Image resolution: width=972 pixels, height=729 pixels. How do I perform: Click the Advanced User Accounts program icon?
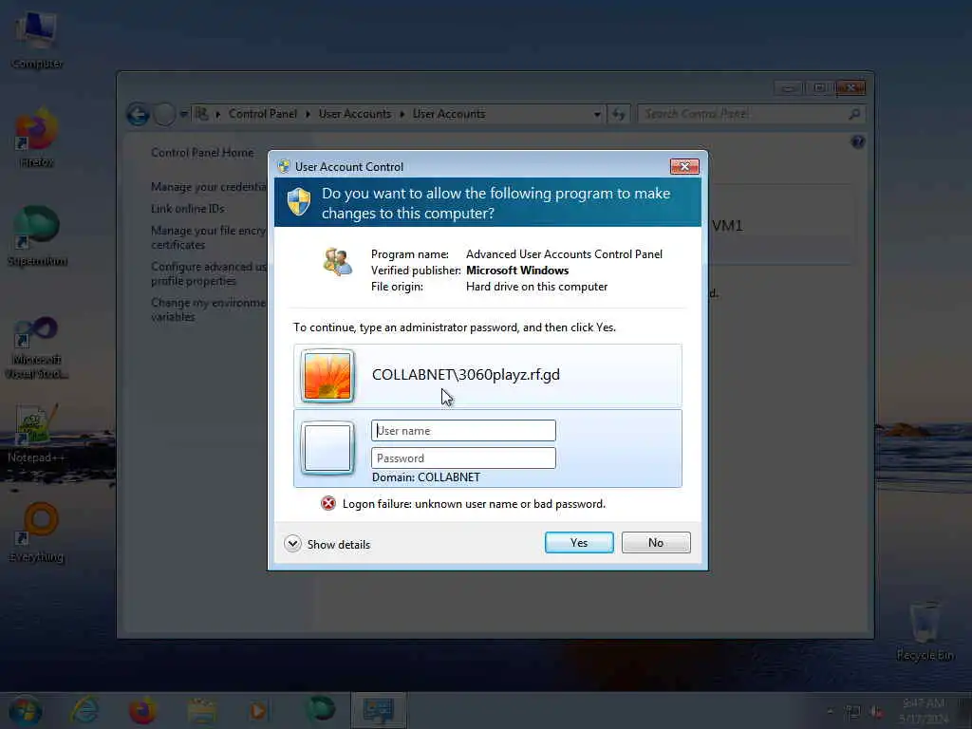337,262
